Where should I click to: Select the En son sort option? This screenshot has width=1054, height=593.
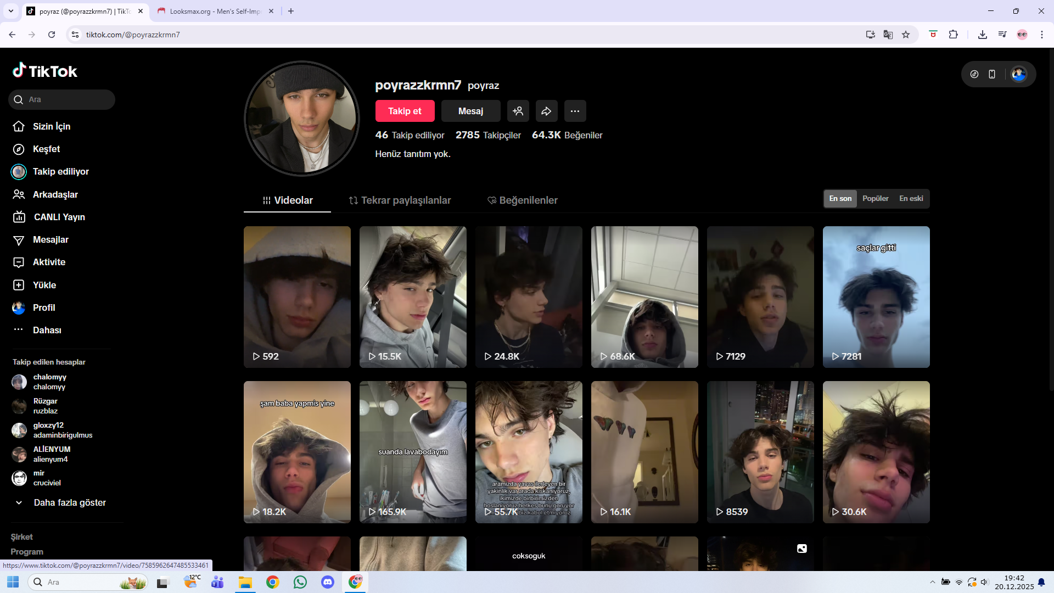pyautogui.click(x=840, y=199)
